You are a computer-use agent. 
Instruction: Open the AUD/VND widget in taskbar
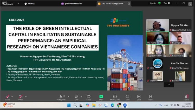pyautogui.click(x=9, y=105)
